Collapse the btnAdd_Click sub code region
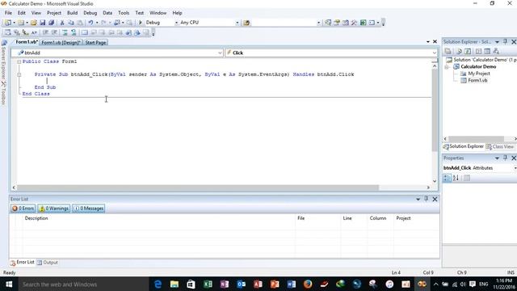517x291 pixels. pos(19,74)
